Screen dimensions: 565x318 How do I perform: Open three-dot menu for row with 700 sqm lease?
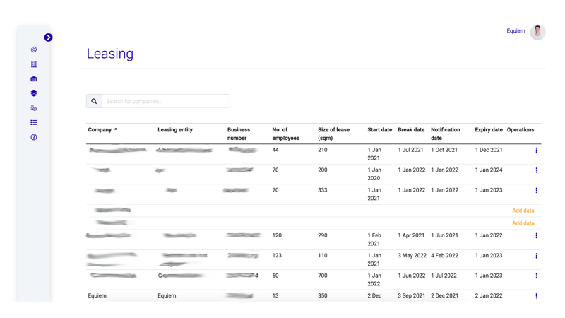click(x=536, y=276)
